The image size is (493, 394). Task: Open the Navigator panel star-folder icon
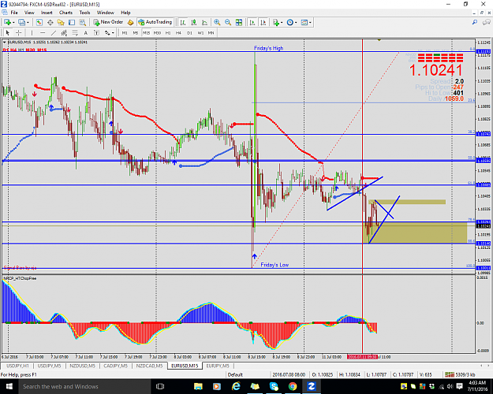[x=61, y=22]
